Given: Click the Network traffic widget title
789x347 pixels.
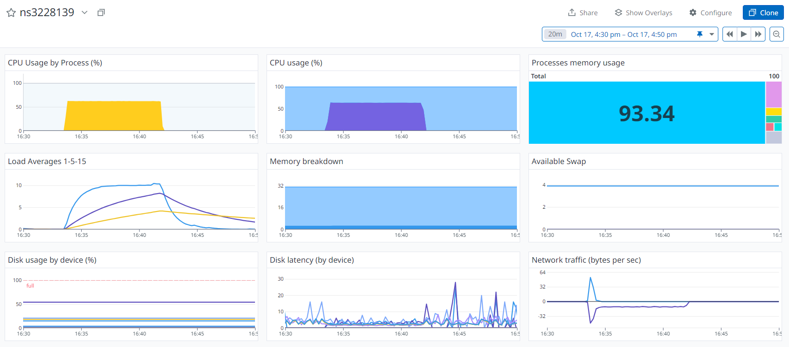Looking at the screenshot, I should (586, 260).
